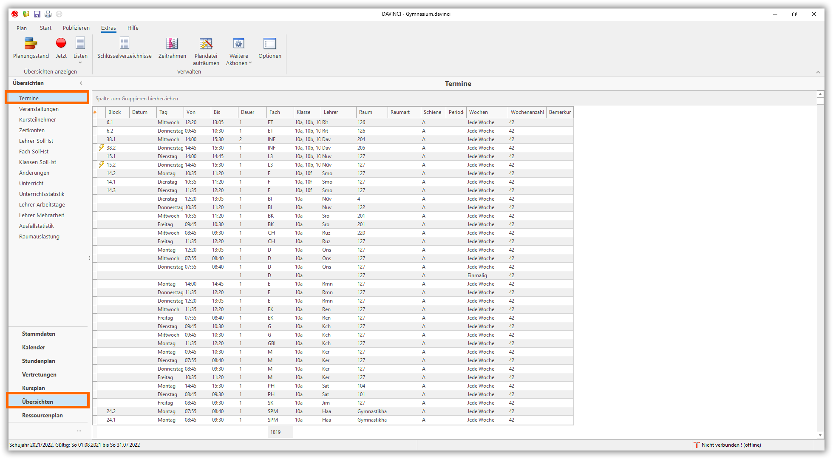
Task: Run Plandatei aufräumen
Action: (206, 50)
